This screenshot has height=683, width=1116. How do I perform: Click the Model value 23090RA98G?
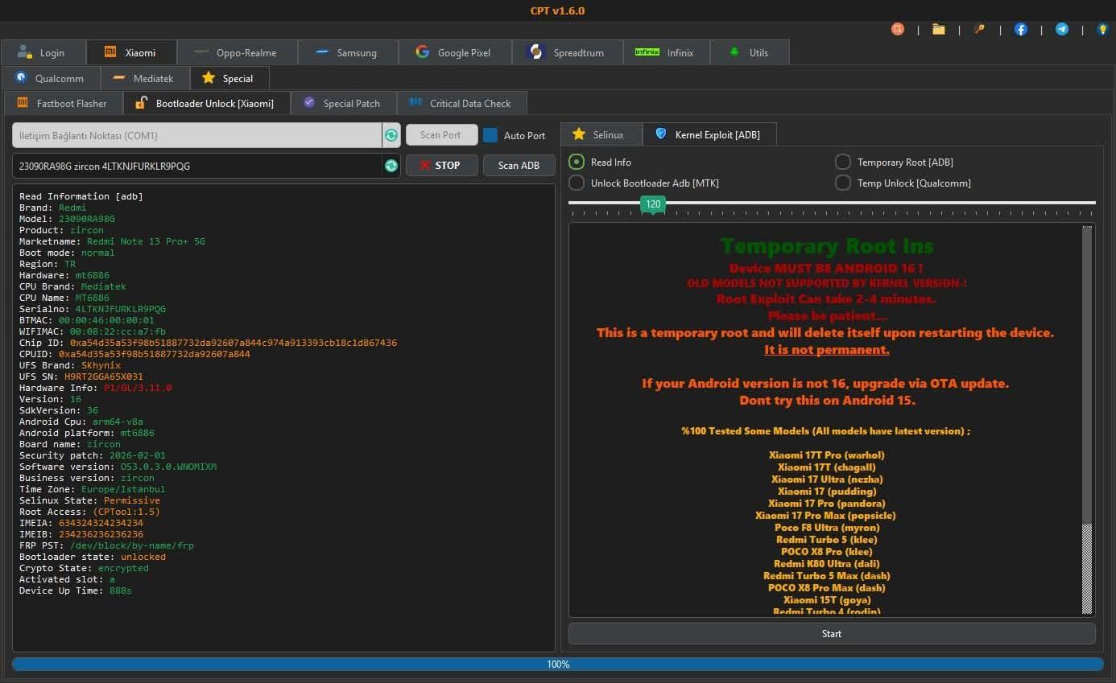(86, 219)
